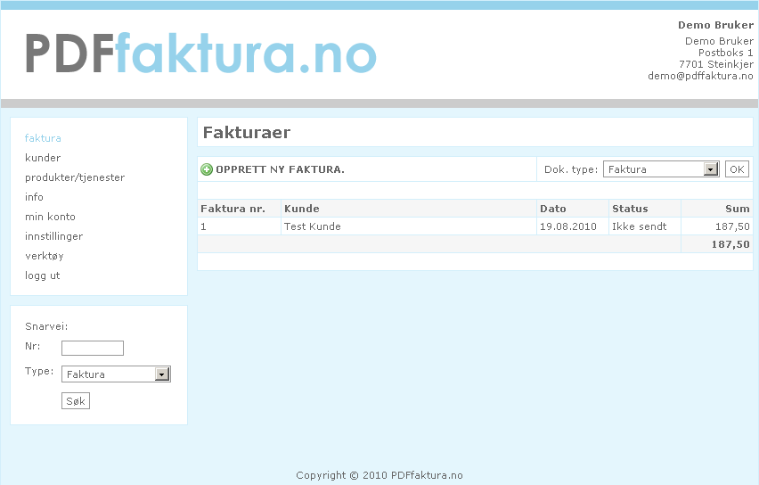Click the Fakturaer page heading
Image resolution: width=759 pixels, height=485 pixels.
coord(247,132)
